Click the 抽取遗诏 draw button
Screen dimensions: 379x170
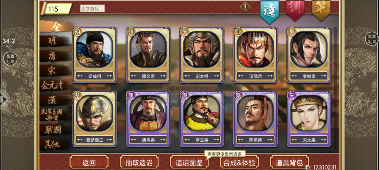pyautogui.click(x=139, y=163)
